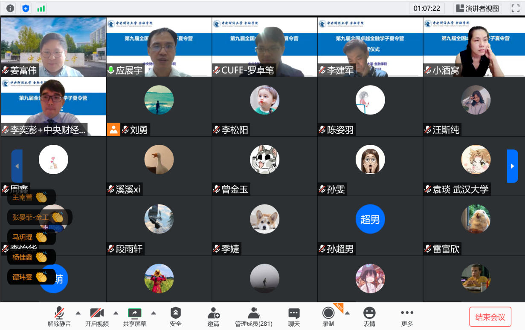
Task: Click the meeting info icon
Action: click(x=10, y=8)
